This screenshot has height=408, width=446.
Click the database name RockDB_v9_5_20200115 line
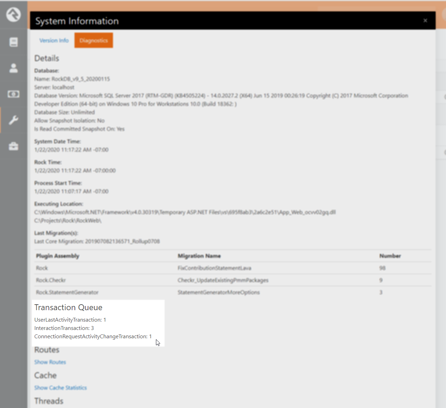point(72,79)
